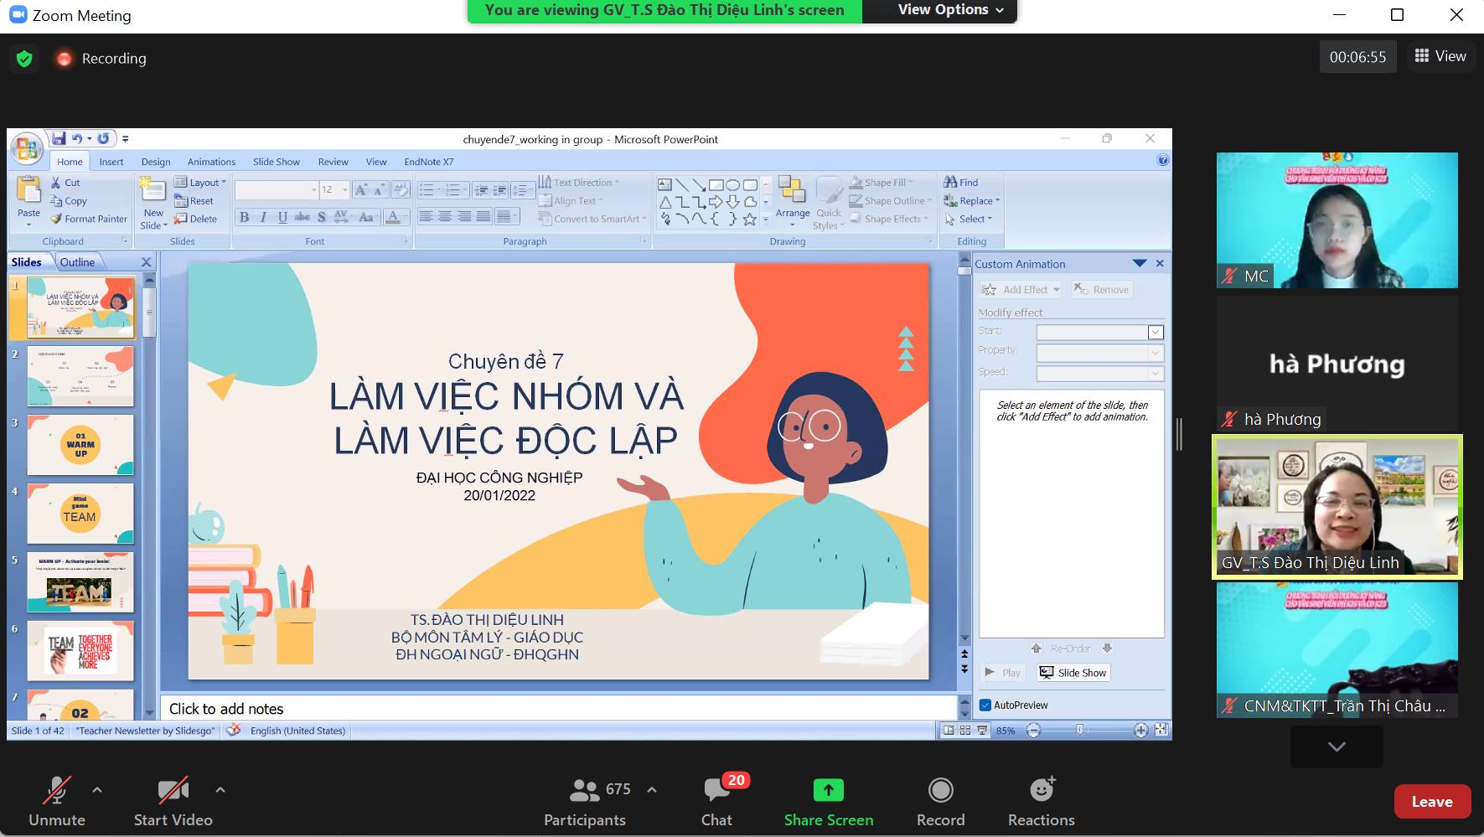The height and width of the screenshot is (837, 1484).
Task: Expand the View Options dropdown
Action: (950, 10)
